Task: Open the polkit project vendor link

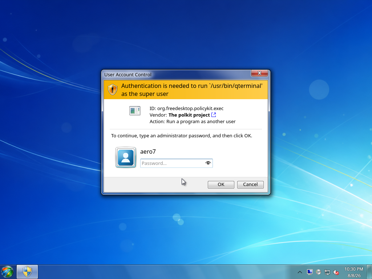Action: 214,115
